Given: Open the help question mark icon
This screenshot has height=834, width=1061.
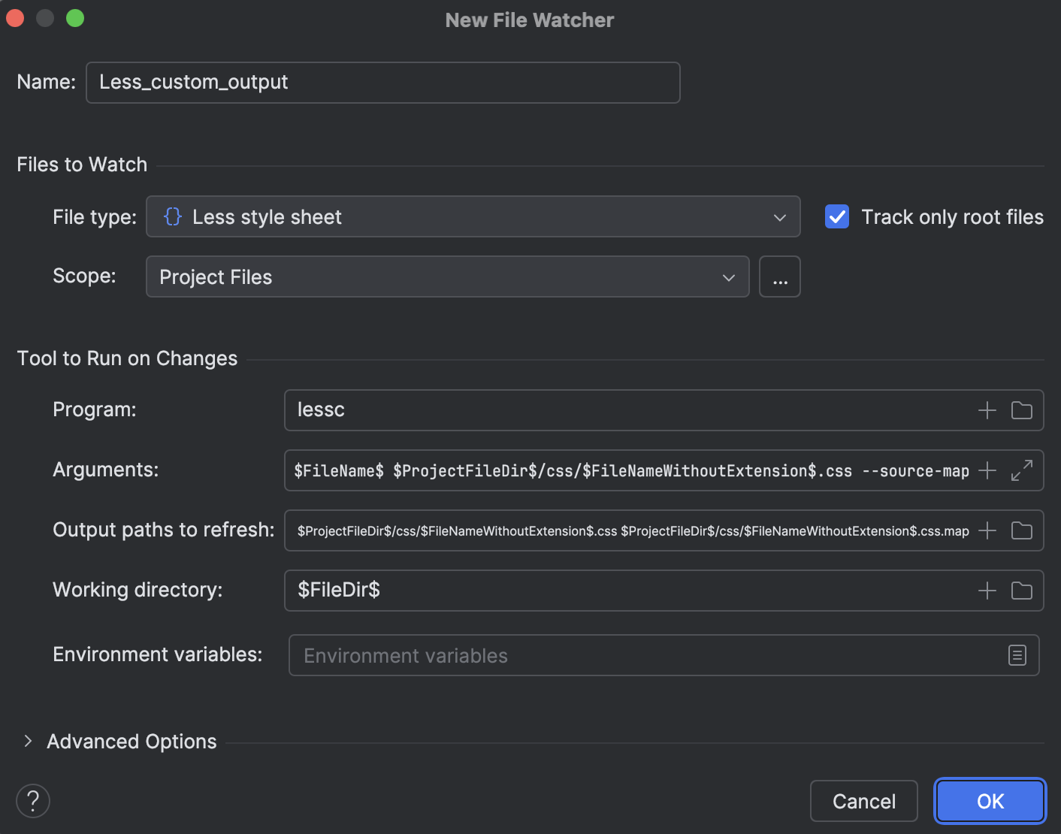Looking at the screenshot, I should (x=32, y=801).
